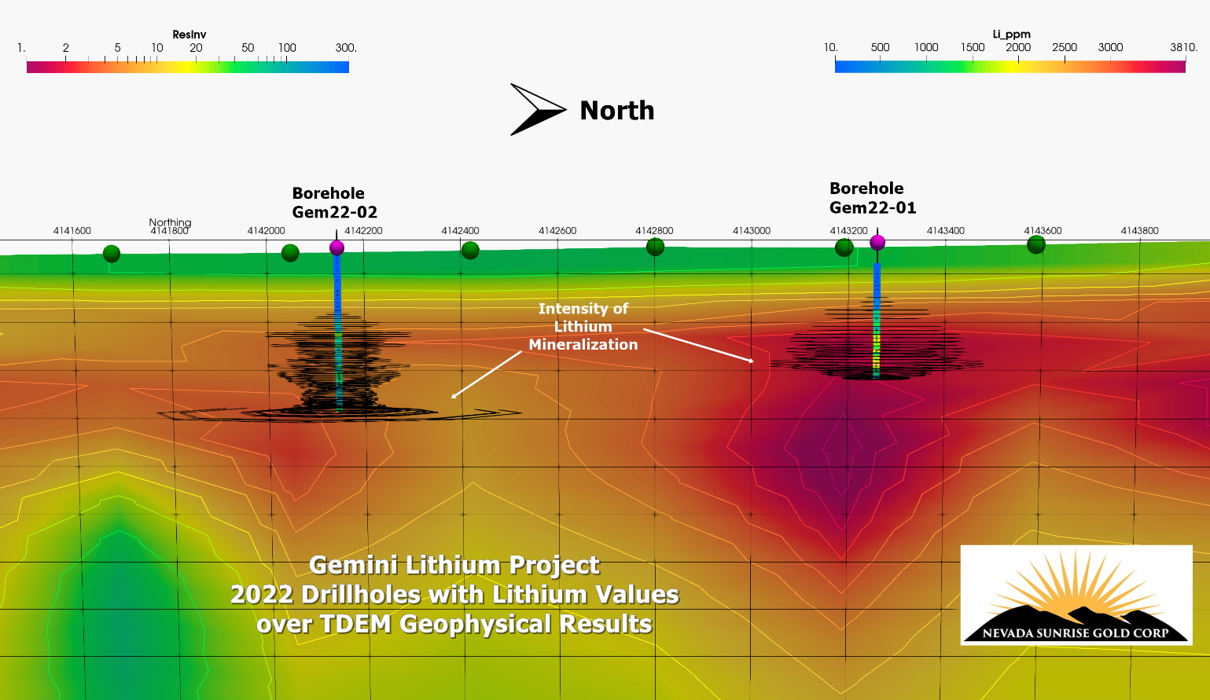The height and width of the screenshot is (700, 1210).
Task: Click the Nevada Sunrise Gold Corp logo
Action: [1076, 595]
